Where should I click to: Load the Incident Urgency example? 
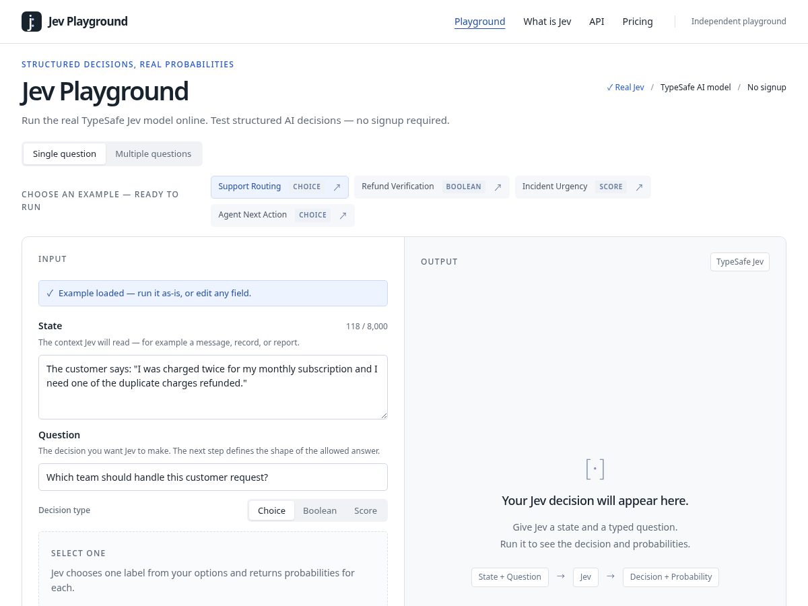pyautogui.click(x=583, y=187)
